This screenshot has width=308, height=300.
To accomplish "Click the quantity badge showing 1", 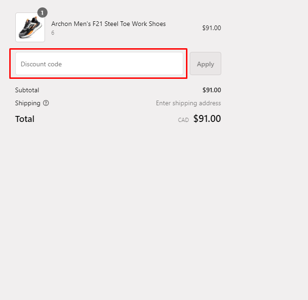I will 42,13.
